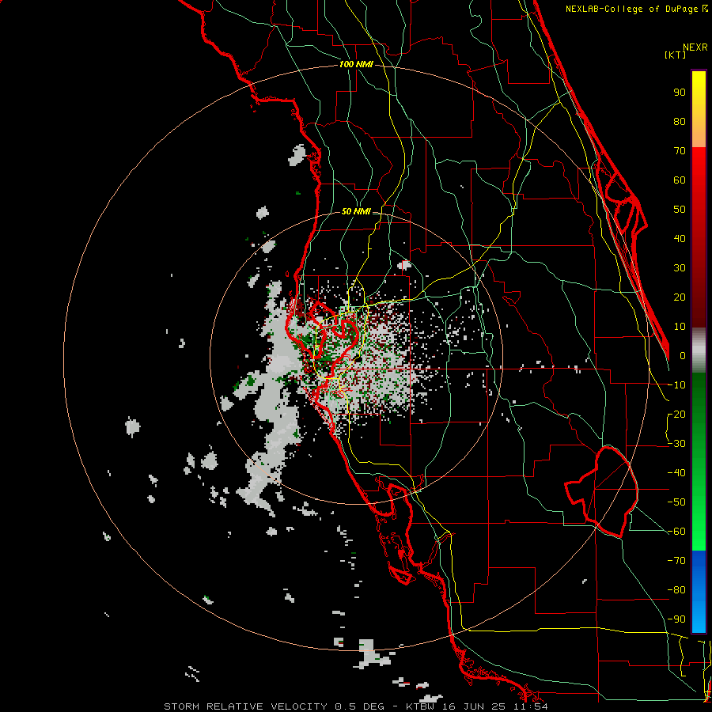
Task: Click the -50 scale label
Action: [x=676, y=502]
